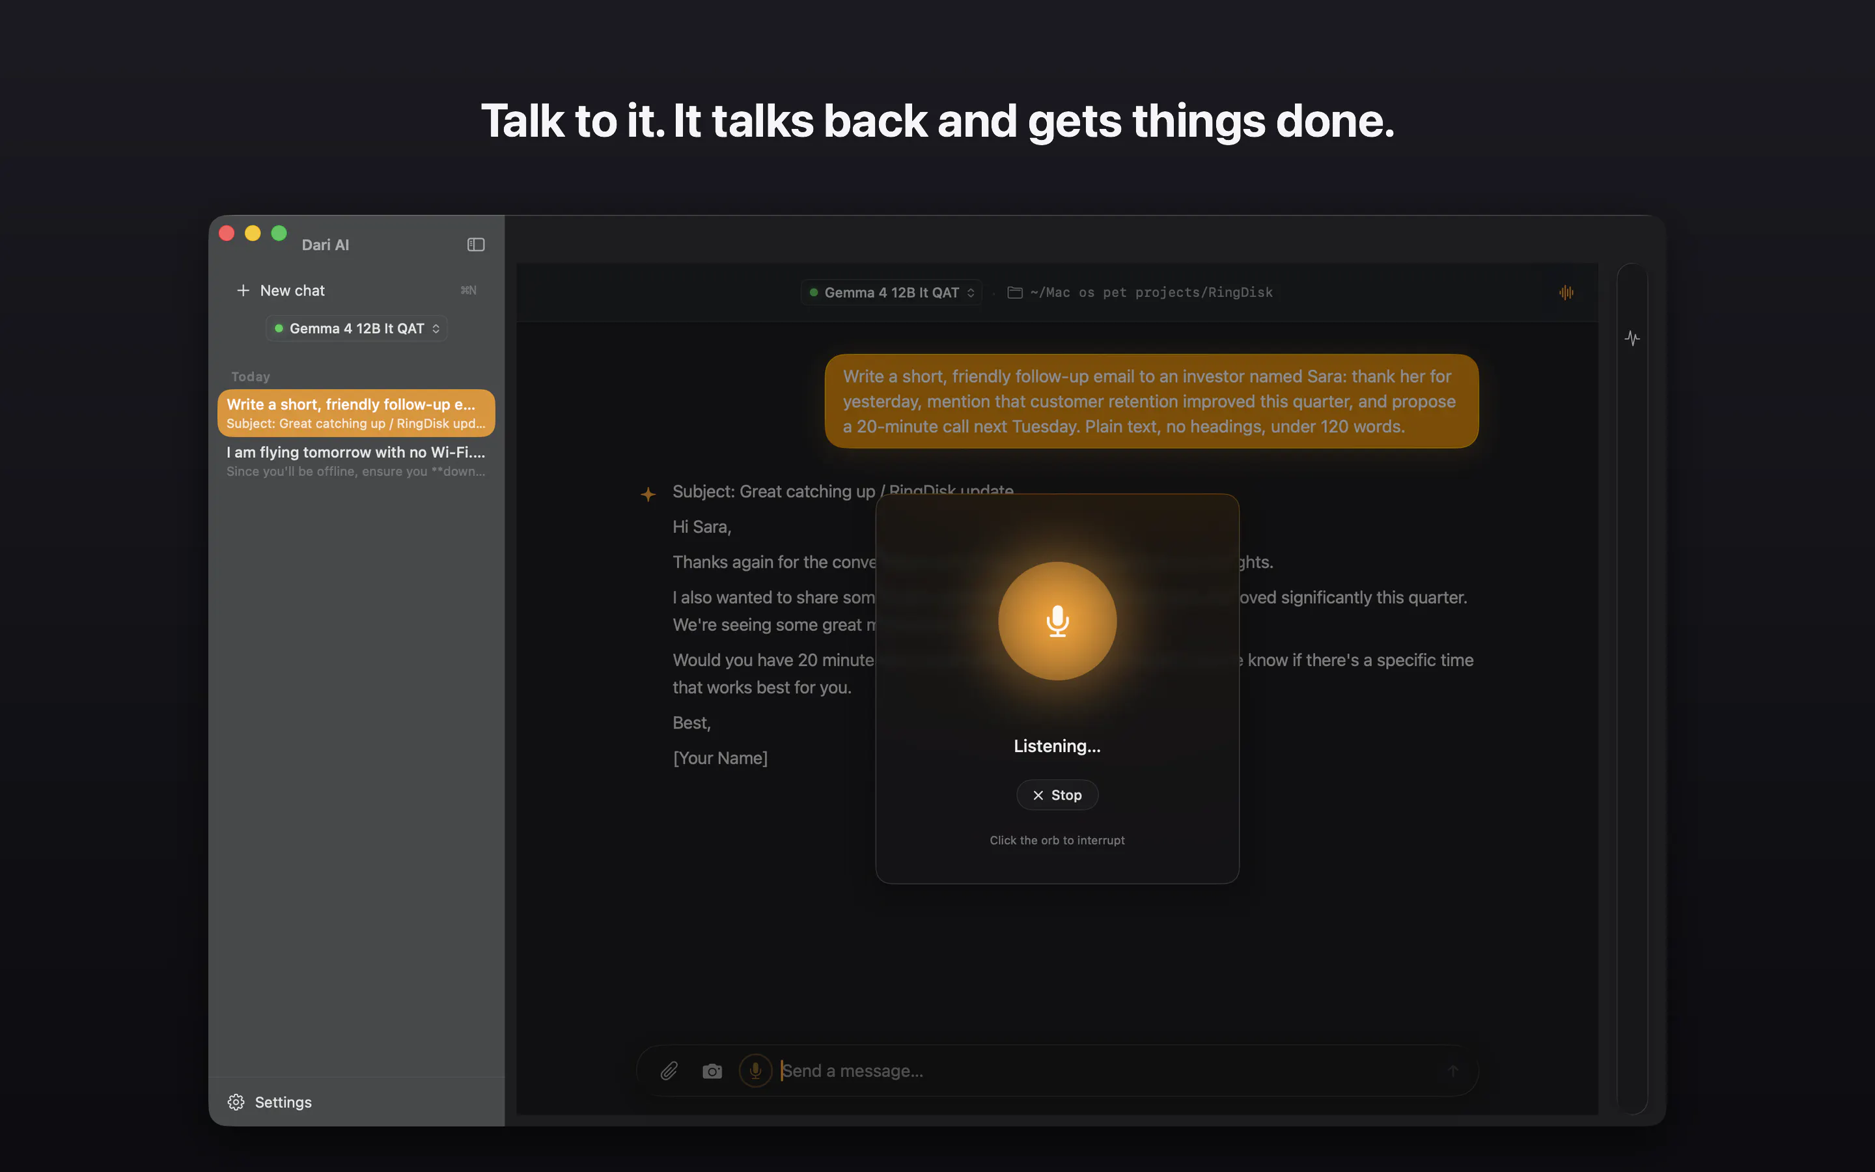The image size is (1875, 1172).
Task: Open the activity pulse icon in right rail
Action: point(1632,338)
